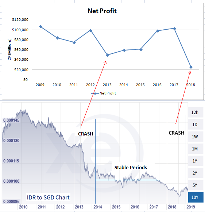
Task: Select the Net Profit chart title
Action: point(102,11)
